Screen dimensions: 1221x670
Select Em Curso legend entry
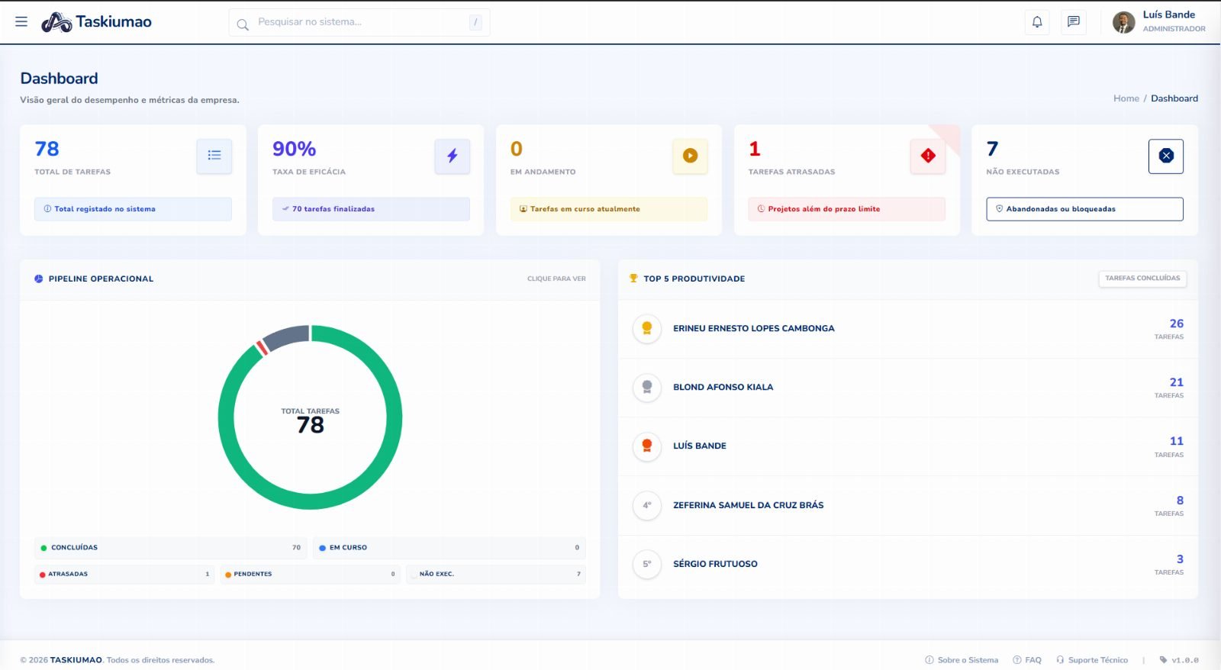point(449,548)
